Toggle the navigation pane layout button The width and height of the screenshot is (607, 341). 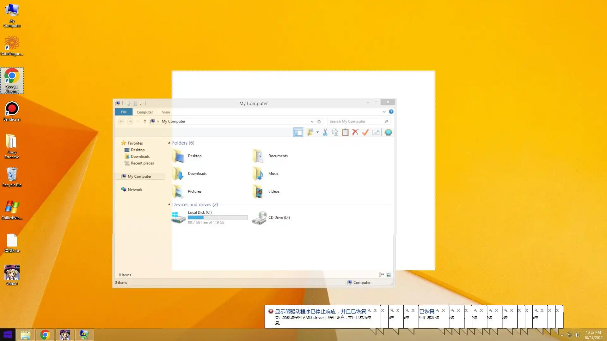(298, 132)
